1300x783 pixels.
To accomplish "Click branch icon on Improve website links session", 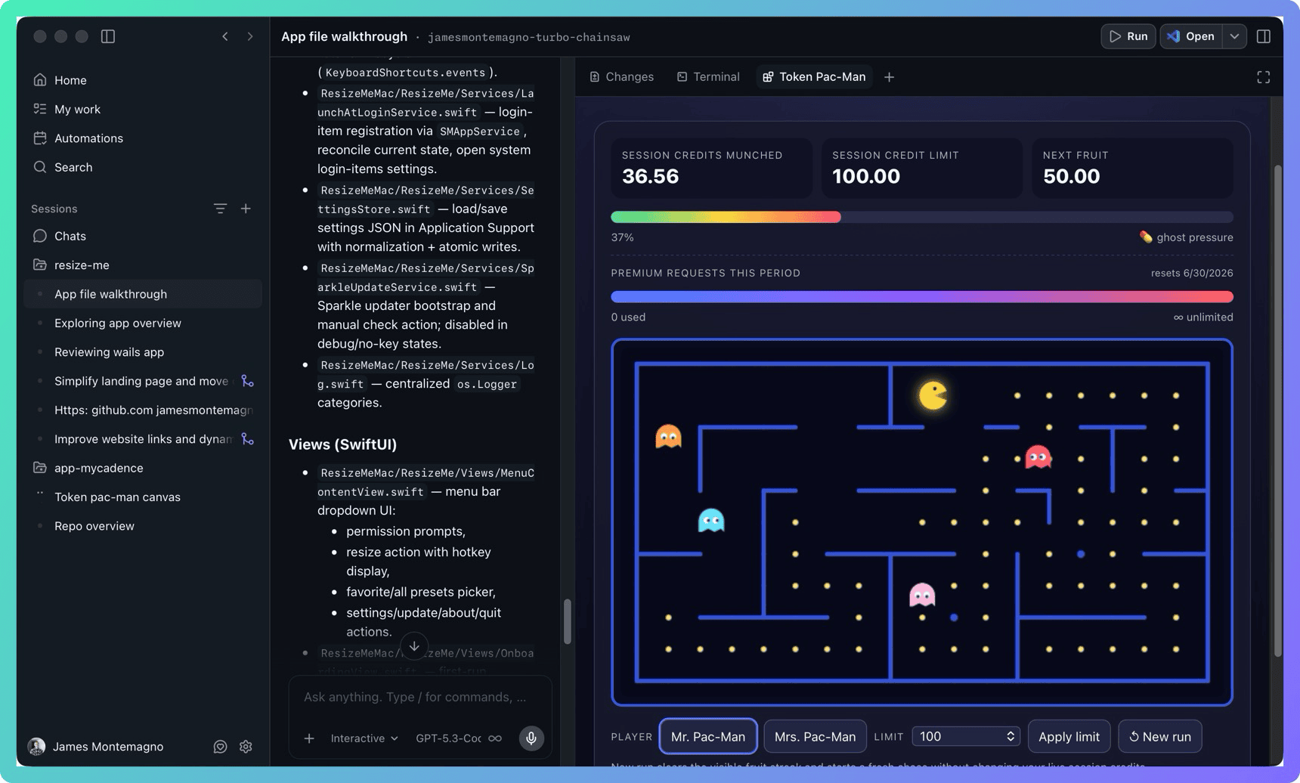I will tap(247, 439).
